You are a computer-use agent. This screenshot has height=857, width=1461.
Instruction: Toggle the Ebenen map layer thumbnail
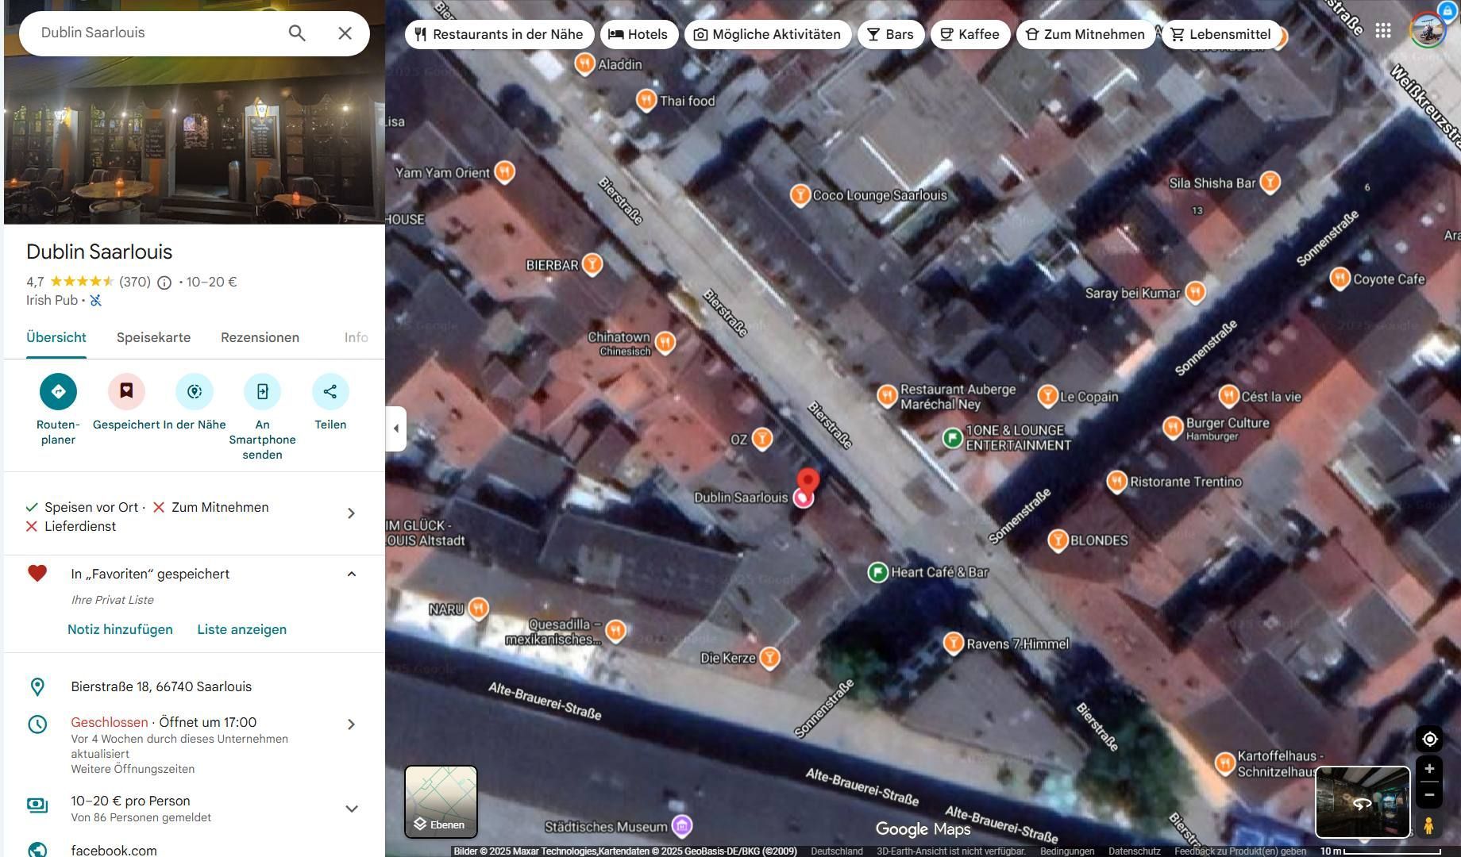click(441, 801)
